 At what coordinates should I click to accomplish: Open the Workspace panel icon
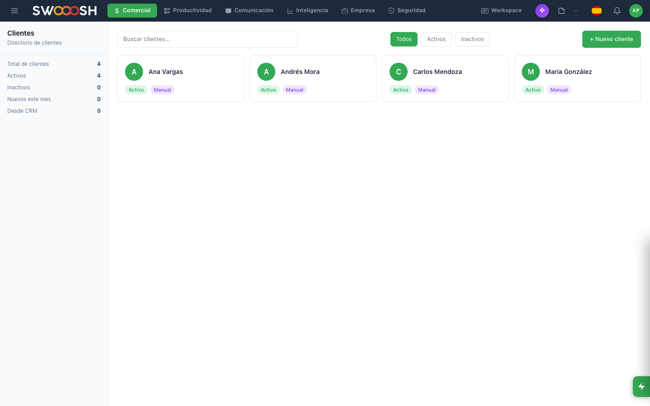tap(501, 10)
